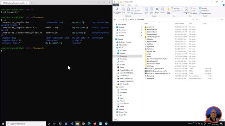Select Local Disk (C:) in tree

coord(124,76)
